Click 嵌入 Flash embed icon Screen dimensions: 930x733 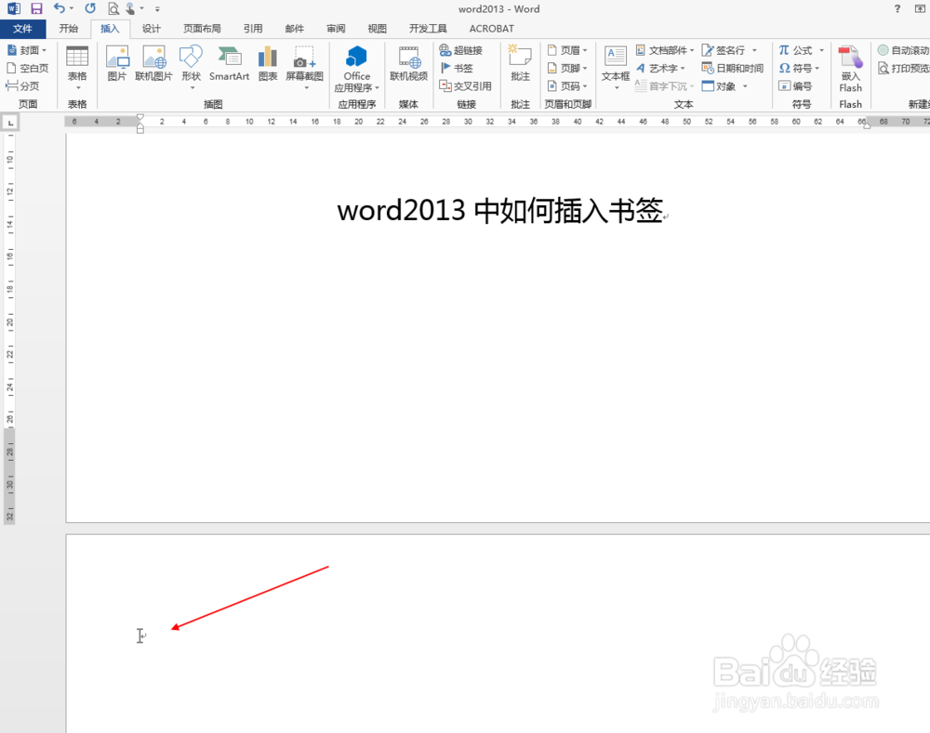click(850, 69)
